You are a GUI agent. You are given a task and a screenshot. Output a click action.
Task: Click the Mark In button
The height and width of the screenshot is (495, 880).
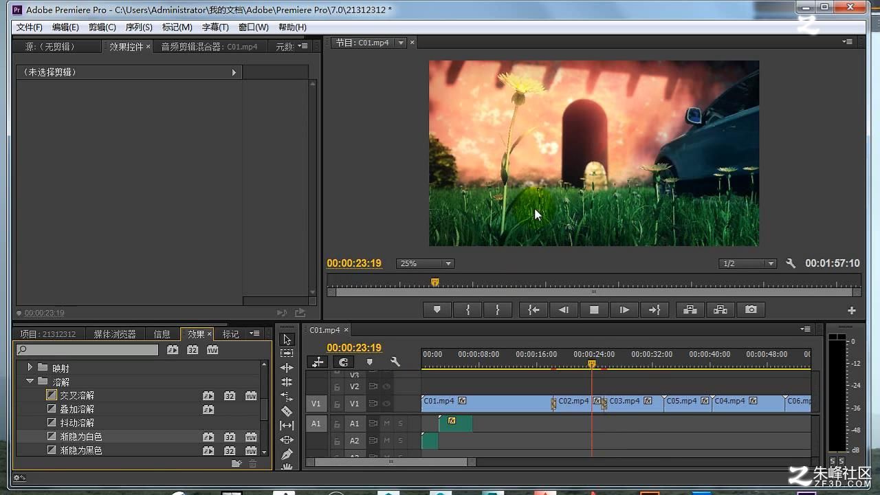[467, 310]
